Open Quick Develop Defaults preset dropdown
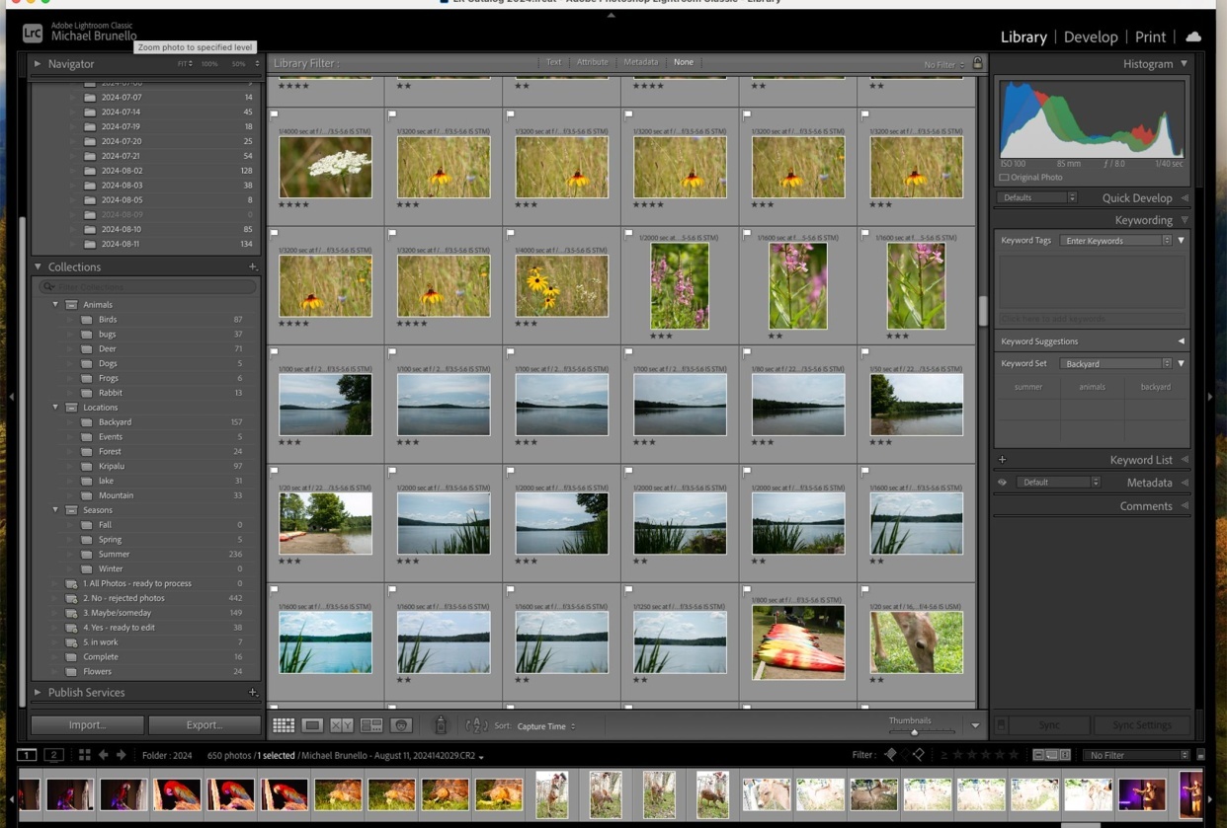The image size is (1227, 828). 1037,197
